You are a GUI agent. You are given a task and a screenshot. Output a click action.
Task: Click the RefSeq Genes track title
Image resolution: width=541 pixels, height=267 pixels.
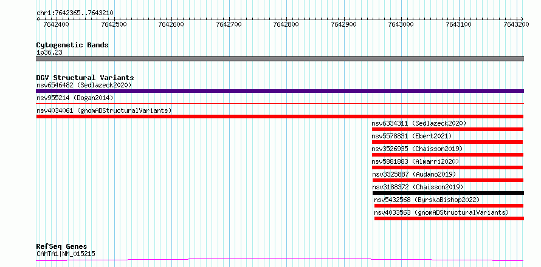click(x=62, y=247)
